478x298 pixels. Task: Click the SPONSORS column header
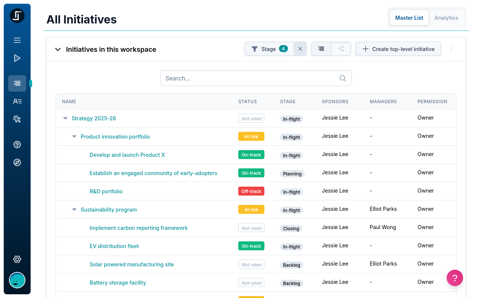[335, 102]
